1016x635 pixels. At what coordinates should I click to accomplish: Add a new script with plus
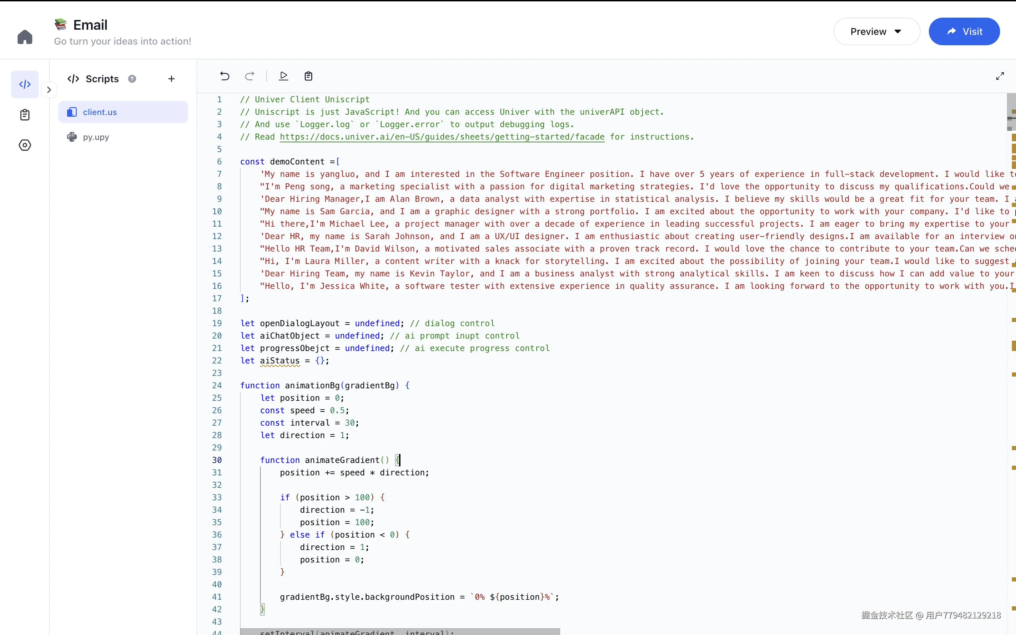tap(172, 79)
